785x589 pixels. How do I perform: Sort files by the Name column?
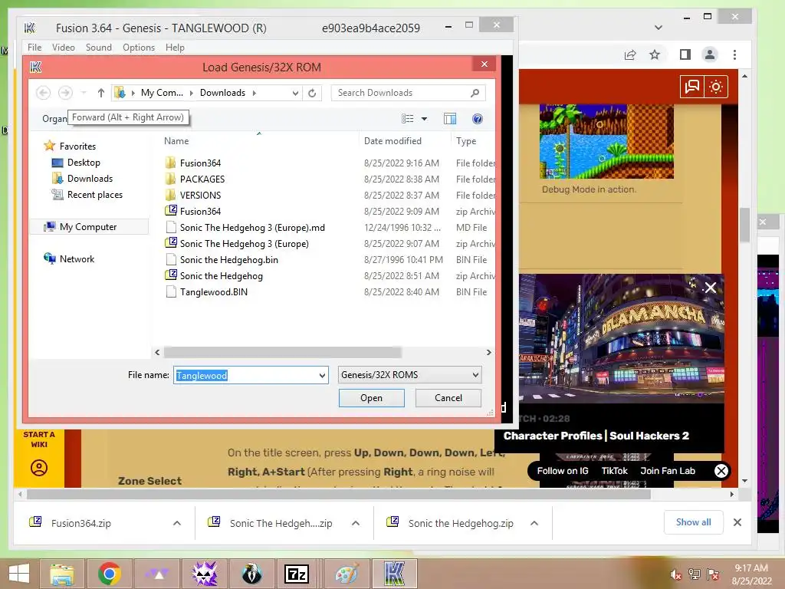(x=176, y=141)
